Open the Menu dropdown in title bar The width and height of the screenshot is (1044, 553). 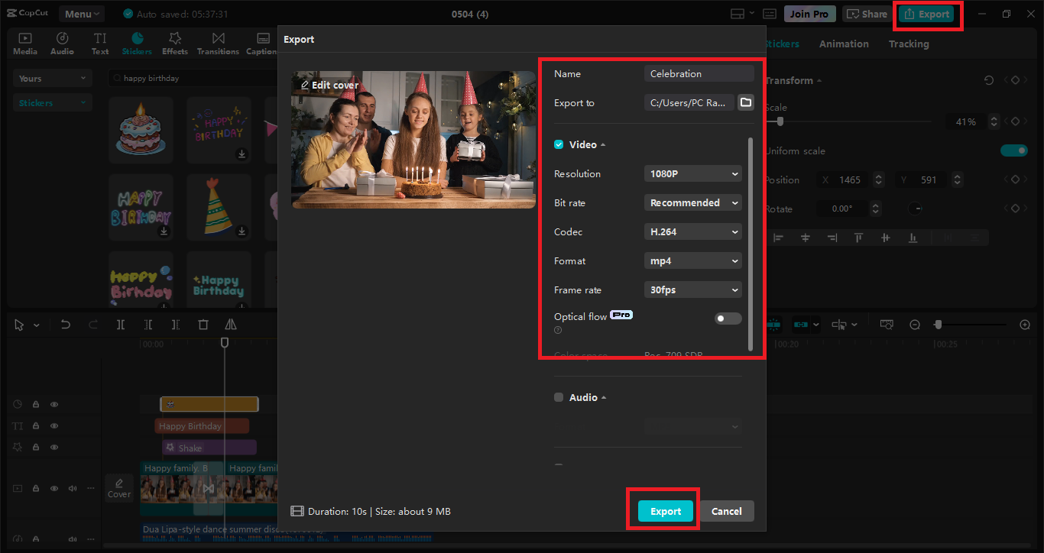(83, 14)
